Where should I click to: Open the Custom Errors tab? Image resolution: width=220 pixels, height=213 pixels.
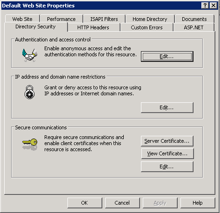pyautogui.click(x=147, y=27)
